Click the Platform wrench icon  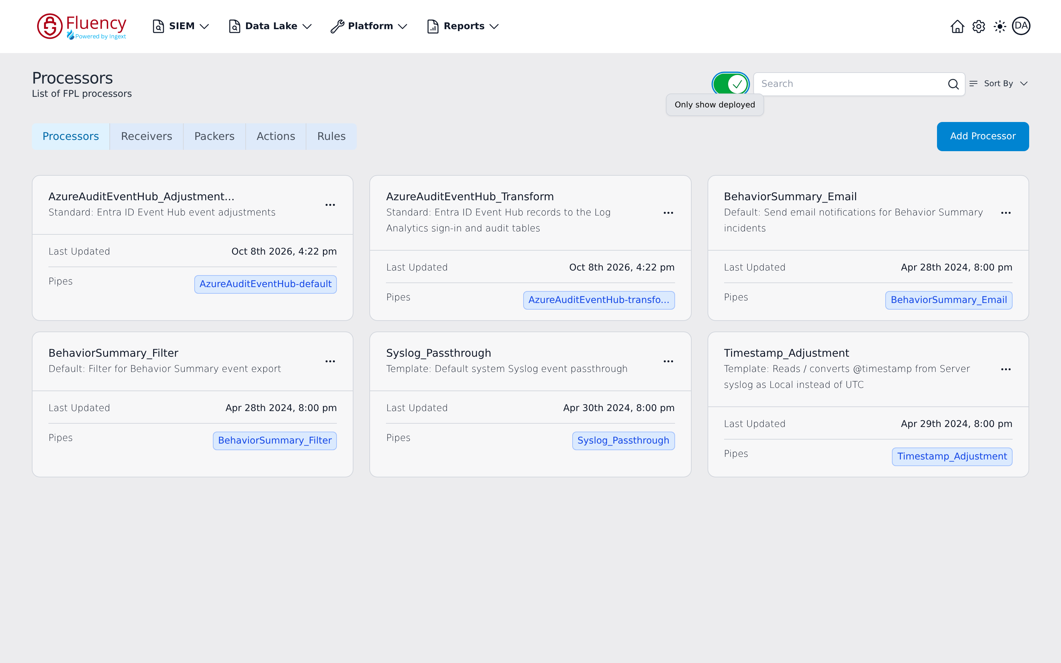tap(337, 26)
